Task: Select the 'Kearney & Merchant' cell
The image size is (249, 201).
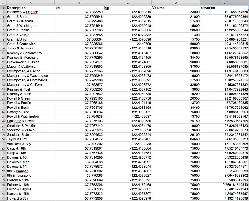Action: point(31,57)
